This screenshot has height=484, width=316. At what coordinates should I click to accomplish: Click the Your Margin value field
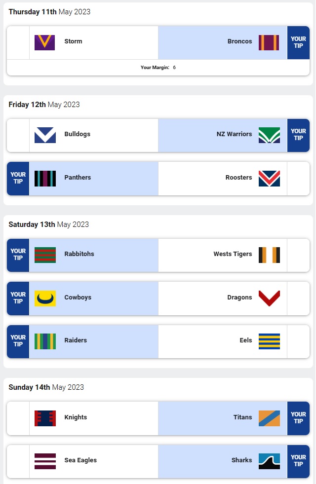tap(174, 68)
